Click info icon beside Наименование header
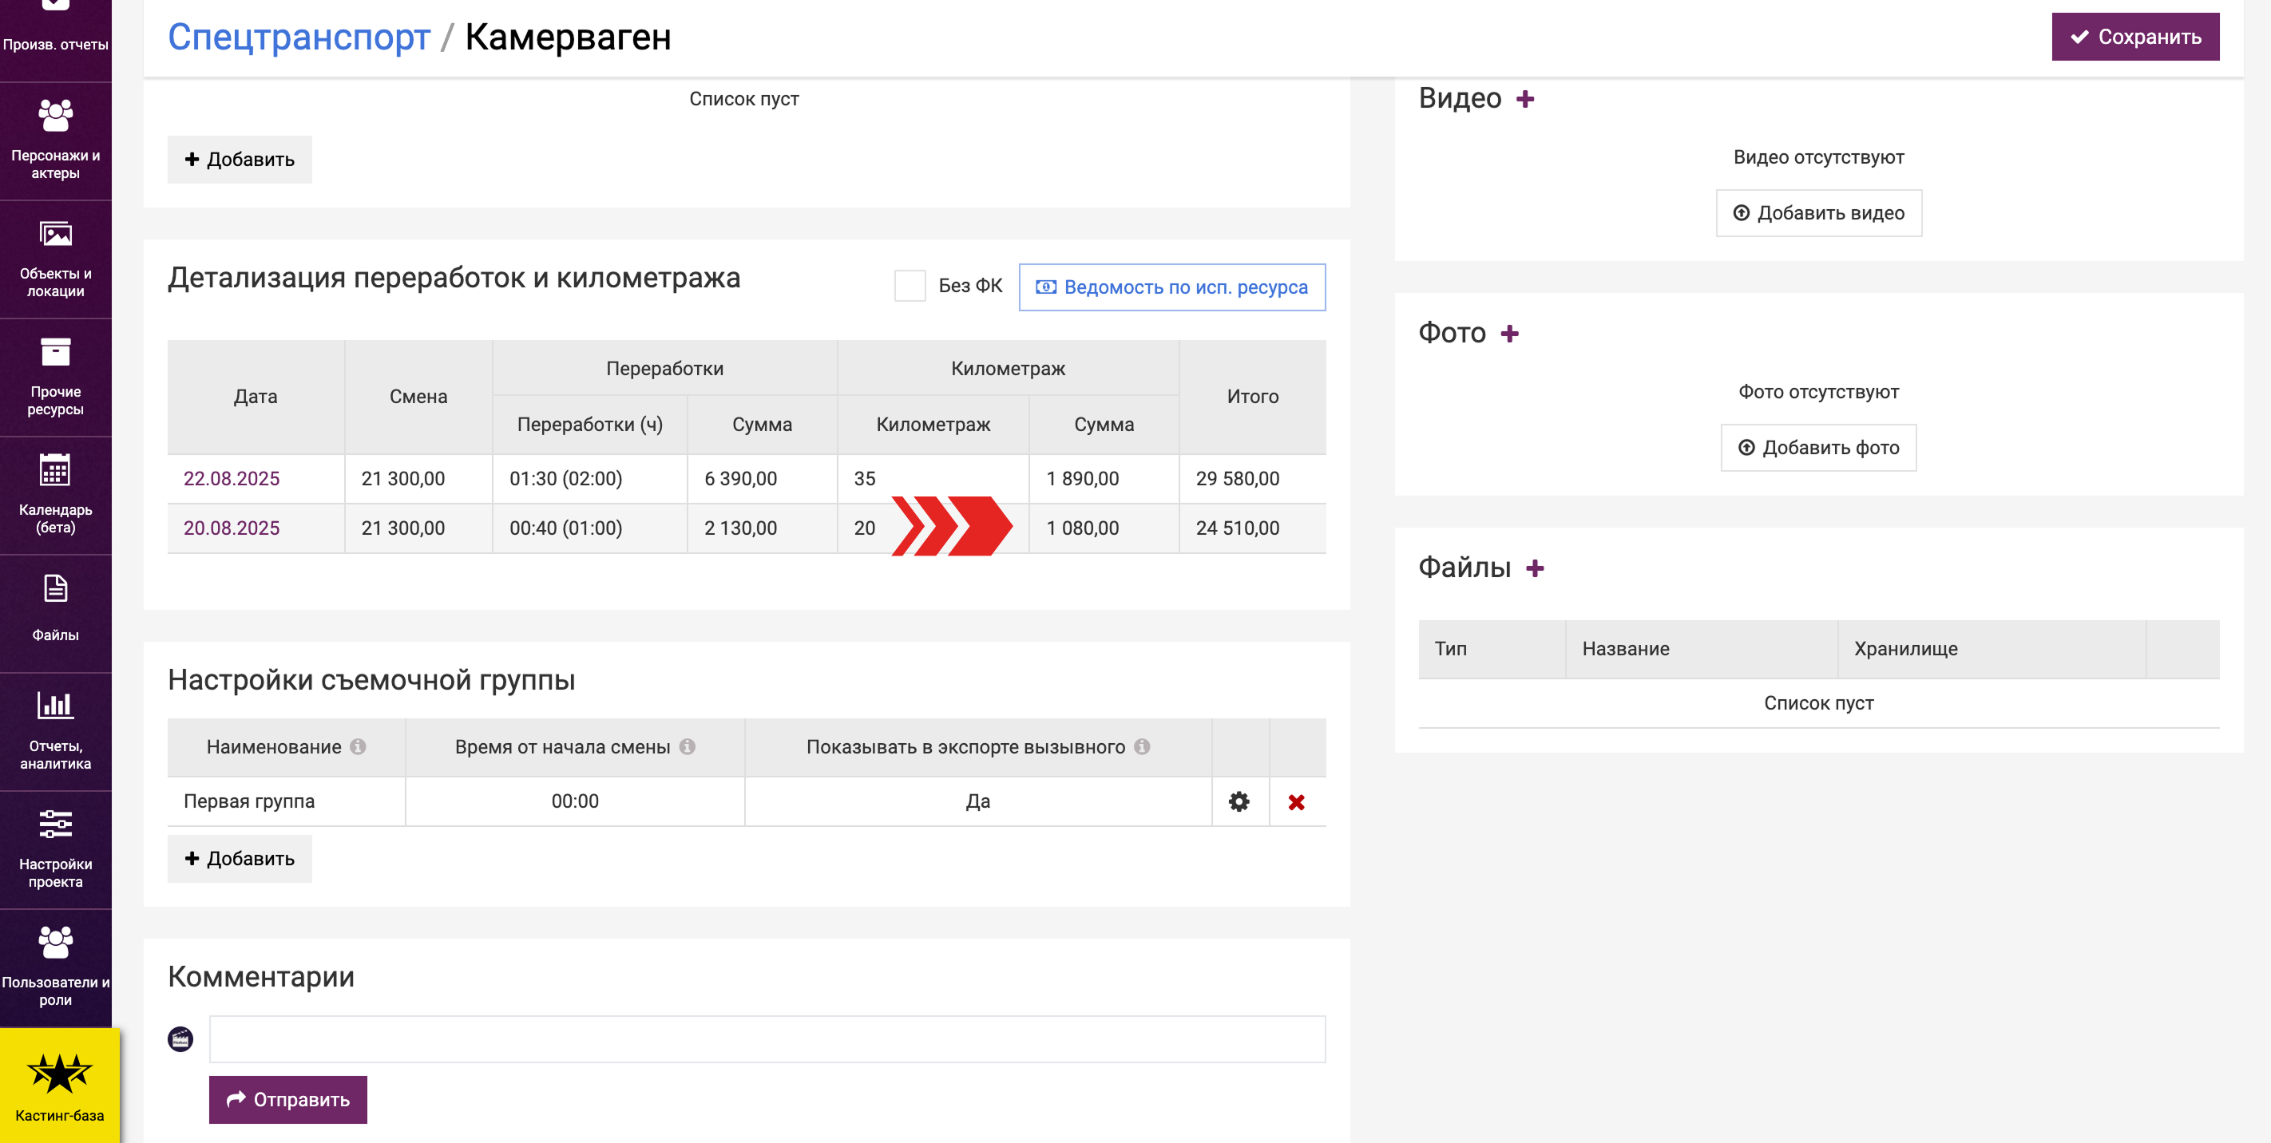Image resolution: width=2271 pixels, height=1143 pixels. click(x=358, y=746)
